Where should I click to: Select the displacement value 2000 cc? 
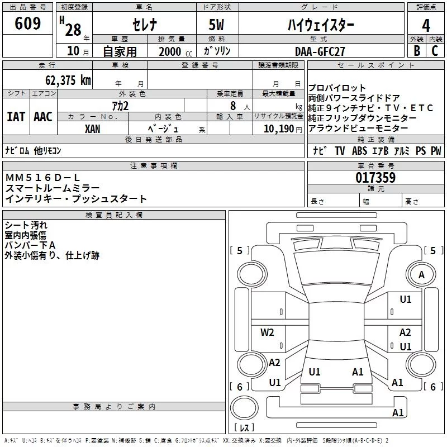[175, 51]
